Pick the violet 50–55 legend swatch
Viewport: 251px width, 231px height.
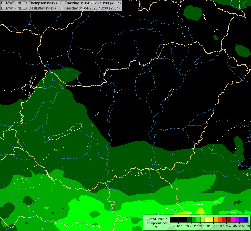(x=242, y=219)
